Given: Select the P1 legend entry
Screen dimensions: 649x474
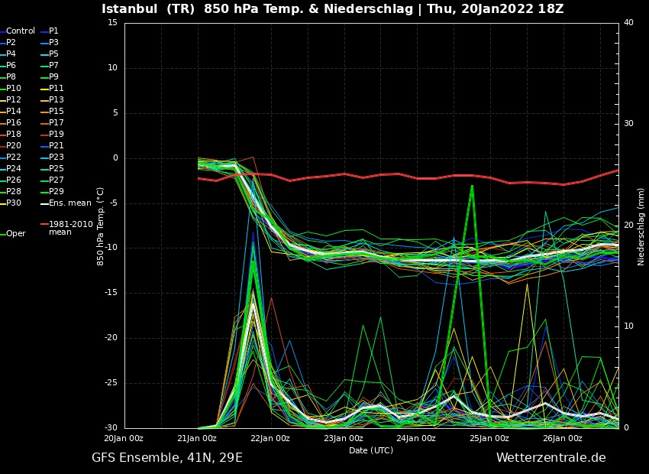Looking at the screenshot, I should click(53, 31).
